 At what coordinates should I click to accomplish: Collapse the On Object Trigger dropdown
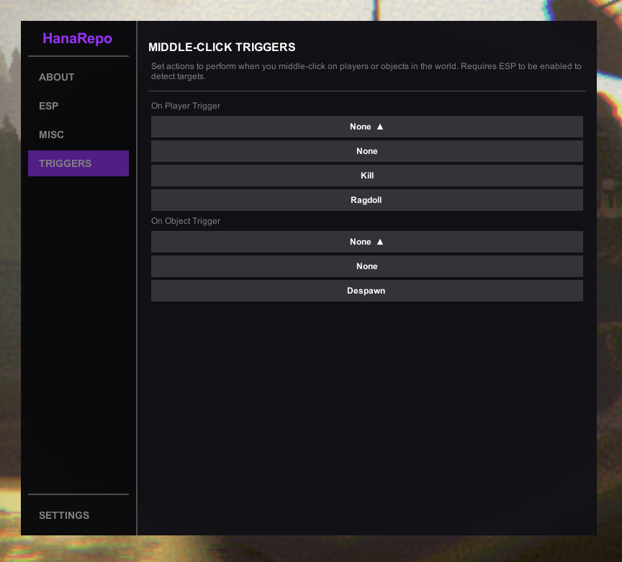pos(367,242)
